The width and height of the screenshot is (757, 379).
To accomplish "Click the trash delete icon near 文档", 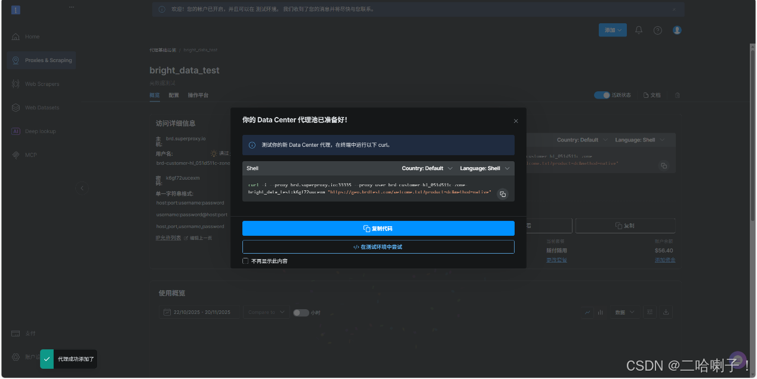I will (x=678, y=95).
